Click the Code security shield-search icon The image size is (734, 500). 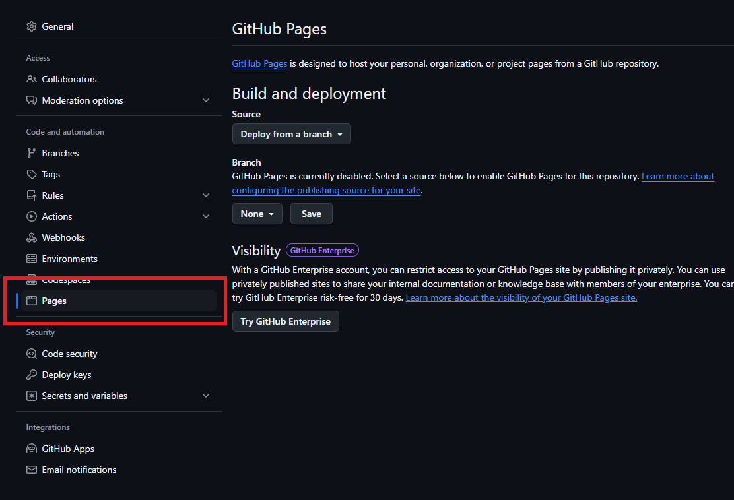point(32,354)
